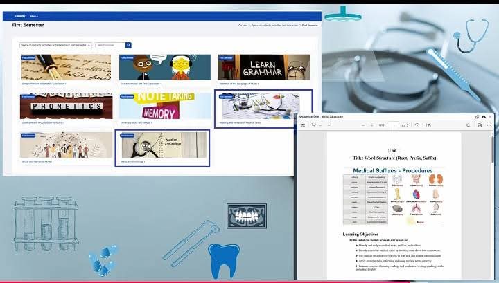Zoom in the PDF with plus icon
Screen dimensions: 499x283
coord(372,125)
